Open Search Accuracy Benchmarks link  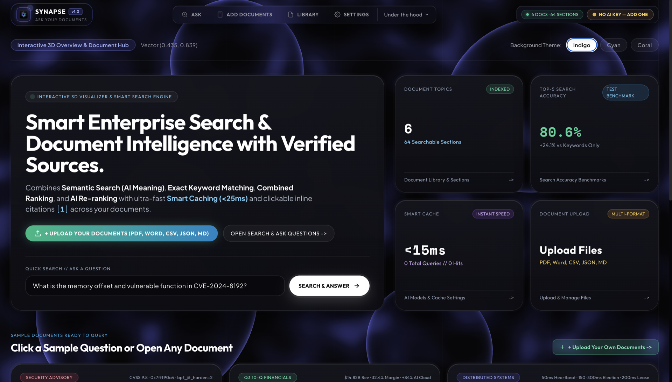[573, 180]
